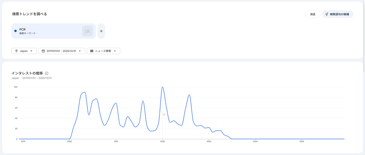Click the news icon beside ニュース検索
Screen dimensions: 365x155
click(92, 51)
